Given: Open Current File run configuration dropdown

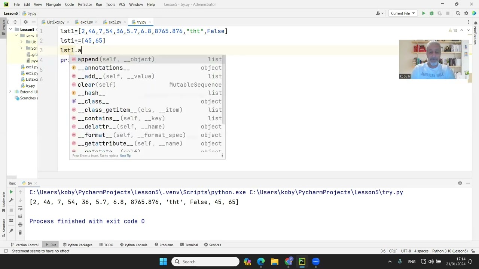Looking at the screenshot, I should tap(403, 13).
